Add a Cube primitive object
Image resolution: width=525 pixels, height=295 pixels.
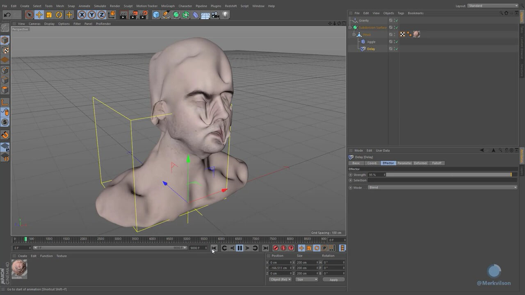click(156, 15)
